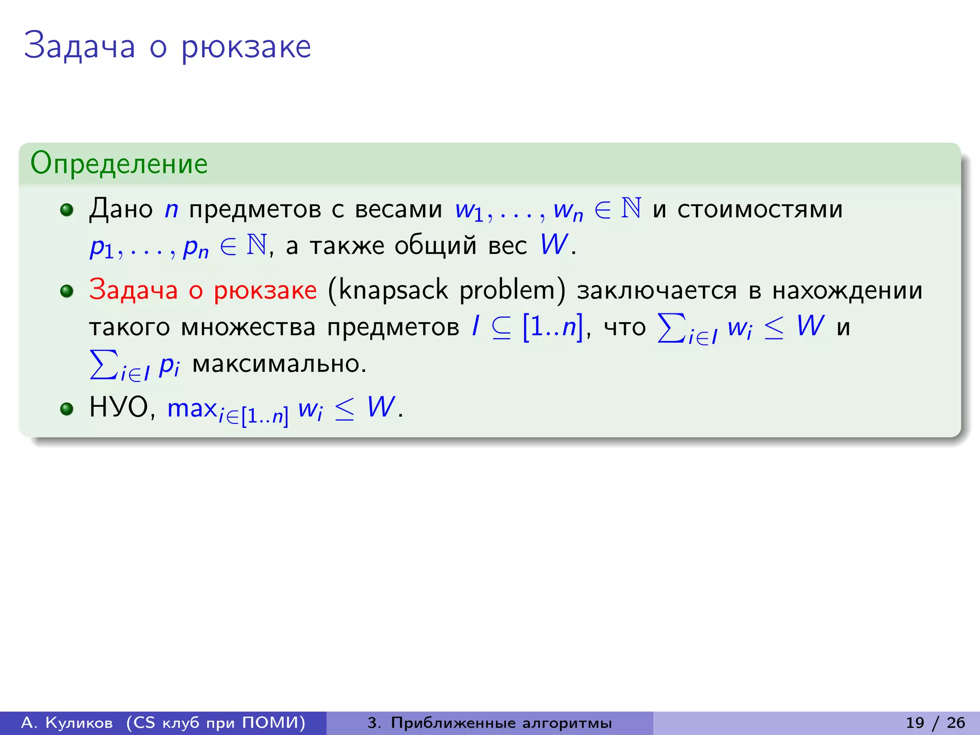Click '(CS клуб при ПОМИ)' in footer
The image size is (980, 735).
[216, 723]
